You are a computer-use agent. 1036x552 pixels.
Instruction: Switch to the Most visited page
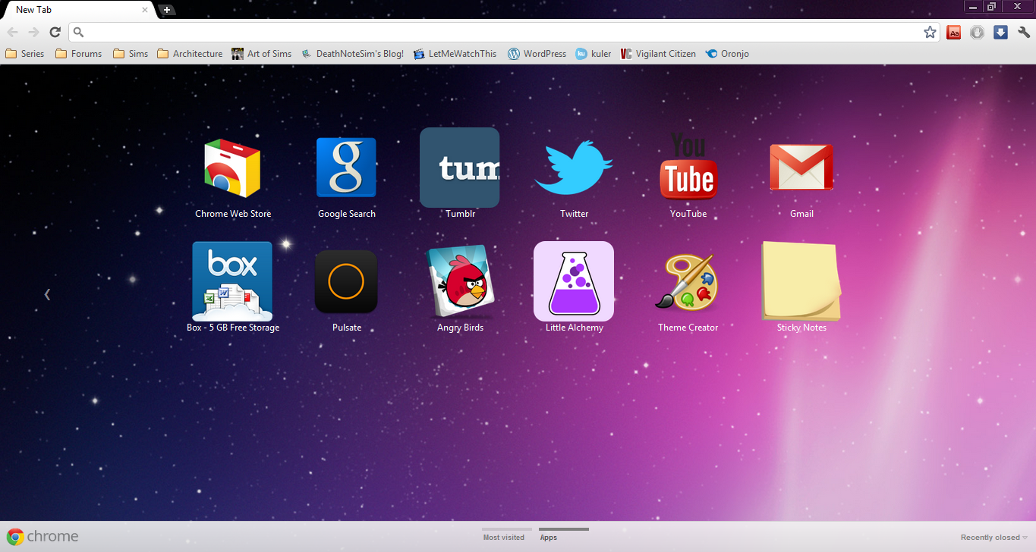(x=504, y=535)
